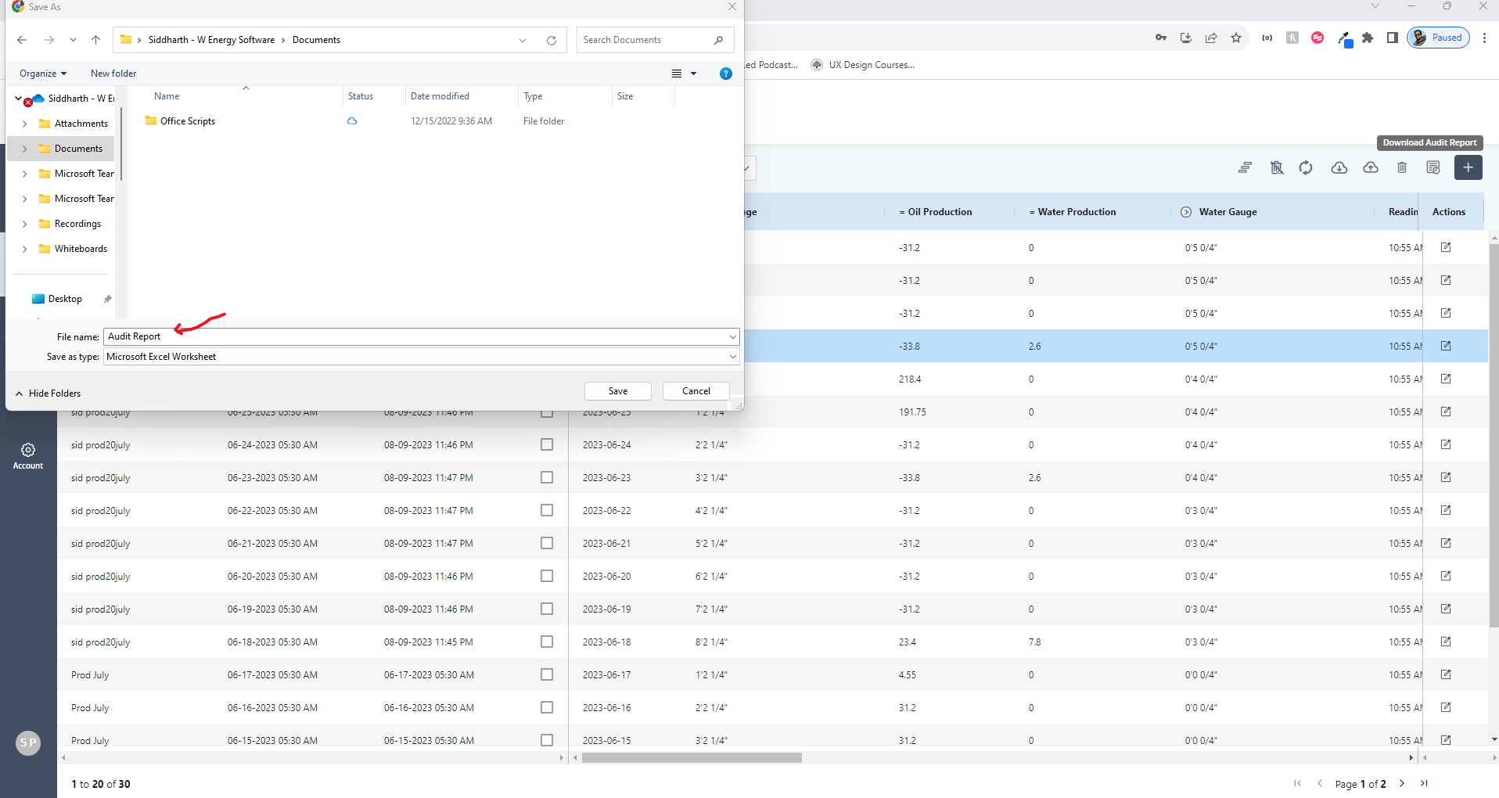Click Cancel in the Save As dialog
Viewport: 1499px width, 798px height.
click(x=696, y=391)
